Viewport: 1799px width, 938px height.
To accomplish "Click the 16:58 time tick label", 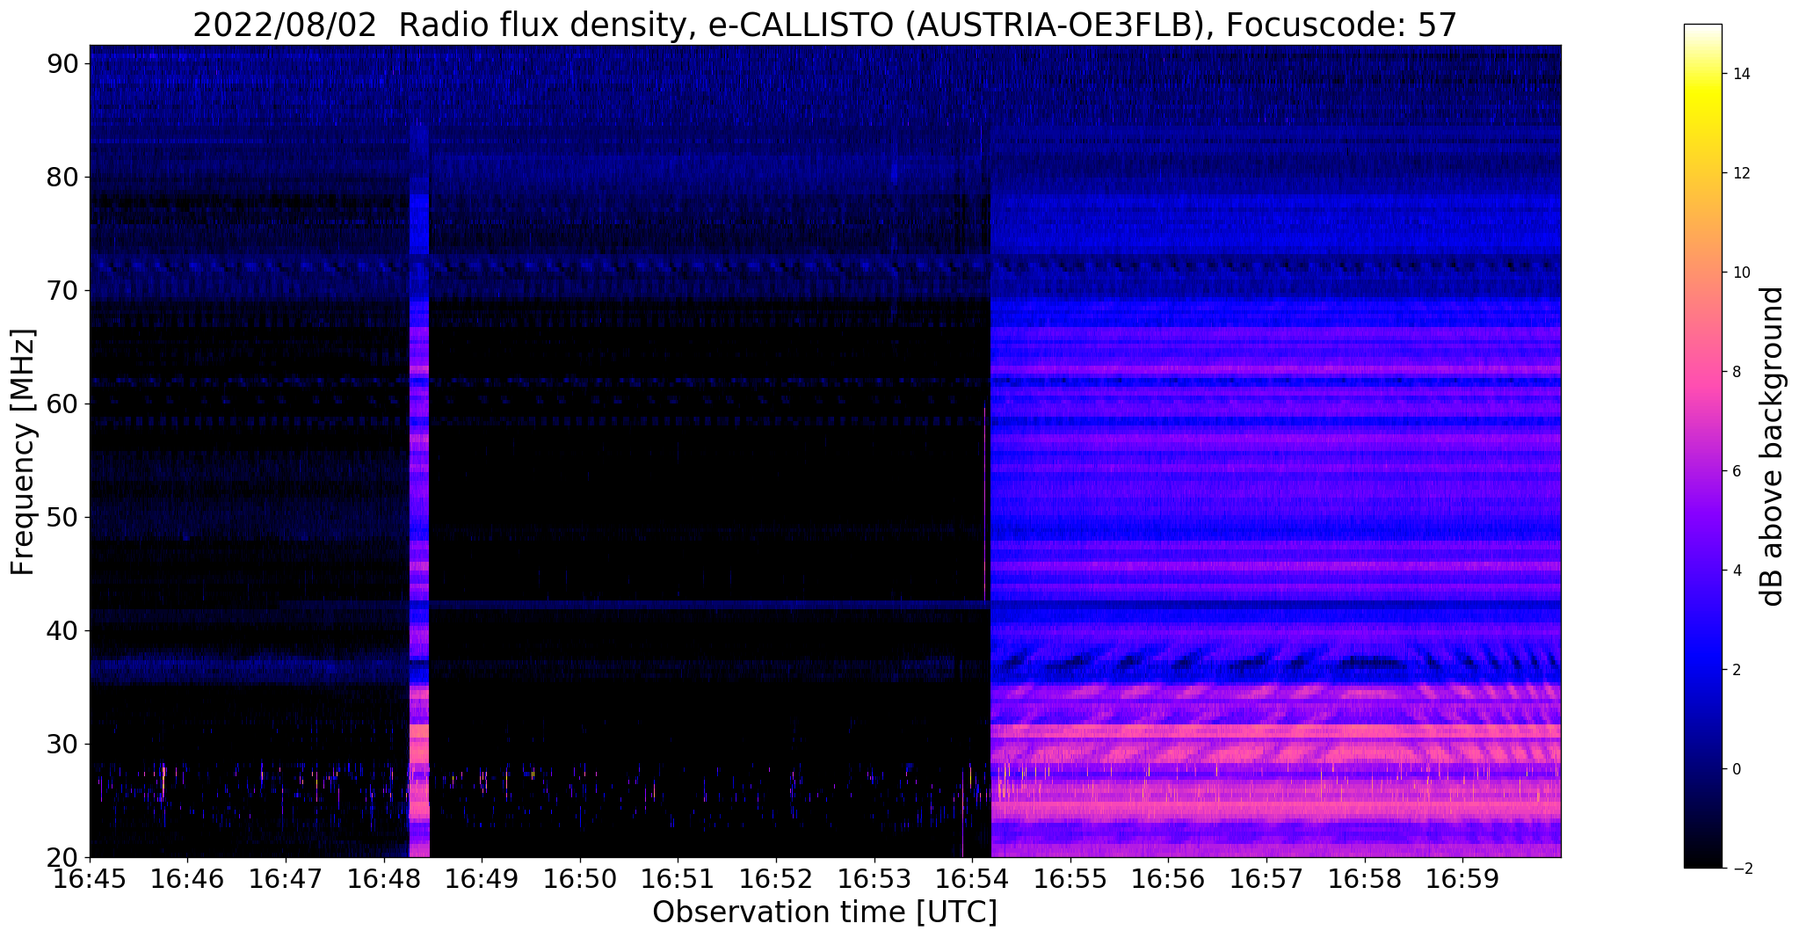I will click(x=1364, y=878).
